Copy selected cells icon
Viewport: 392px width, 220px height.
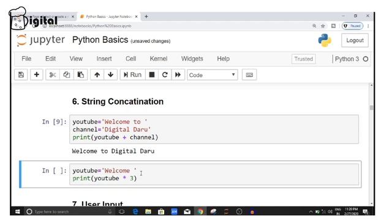67,75
